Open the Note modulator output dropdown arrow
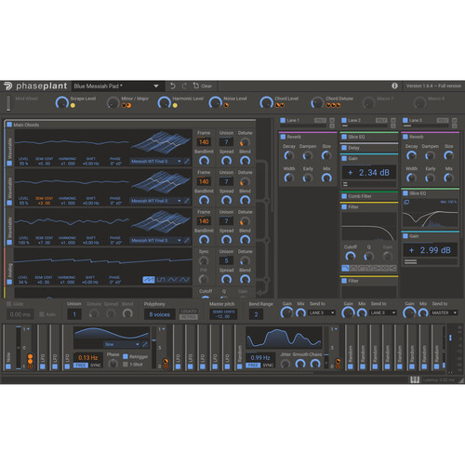Screen dimensions: 465x465 [28, 329]
